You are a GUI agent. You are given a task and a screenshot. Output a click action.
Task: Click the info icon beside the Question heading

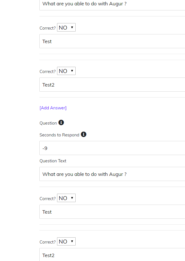point(61,122)
